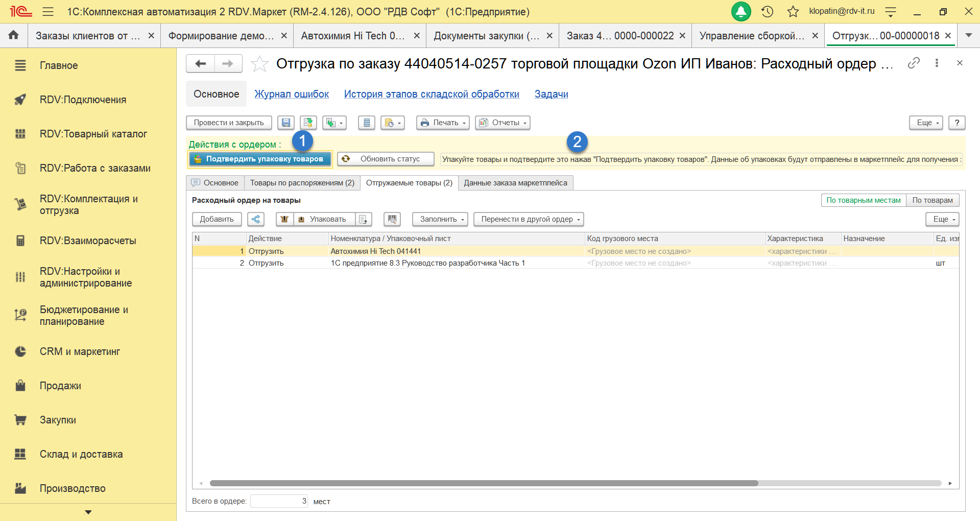Image resolution: width=980 pixels, height=521 pixels.
Task: Expand the Отчеты dropdown
Action: pos(503,123)
